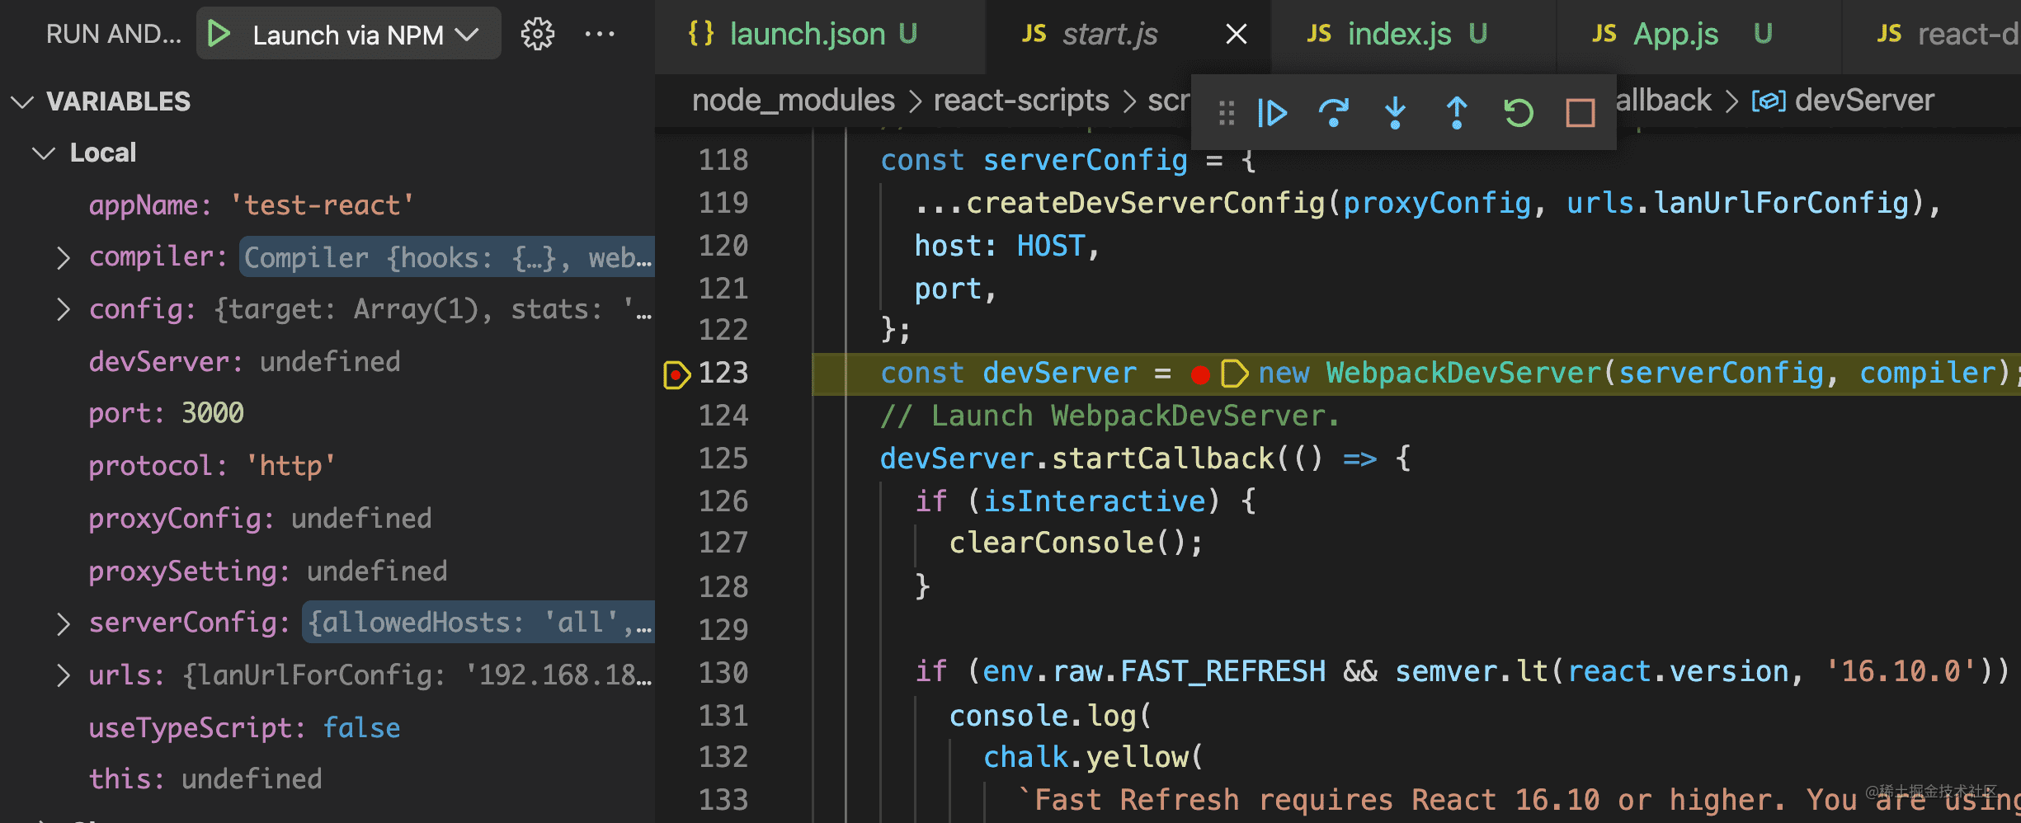Close the start.js editor tab
Image resolution: width=2021 pixels, height=823 pixels.
(1236, 35)
